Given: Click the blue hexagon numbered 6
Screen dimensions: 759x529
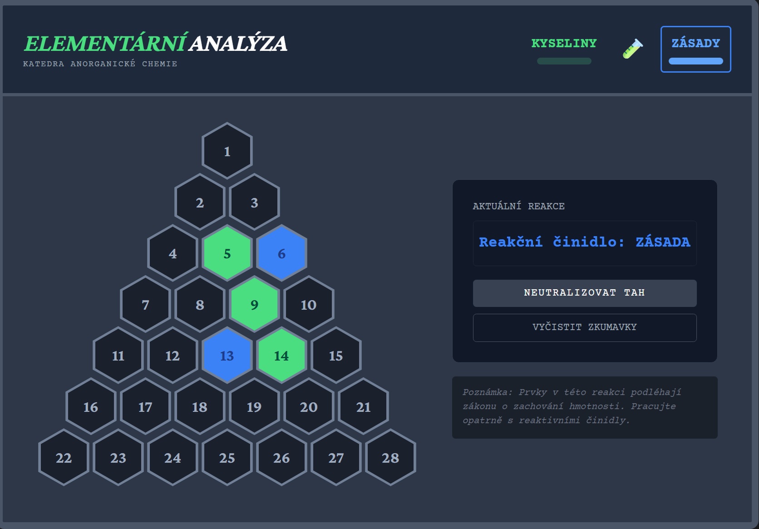Looking at the screenshot, I should [x=281, y=253].
